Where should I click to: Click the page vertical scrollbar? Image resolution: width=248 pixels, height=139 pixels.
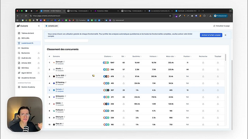[232, 95]
